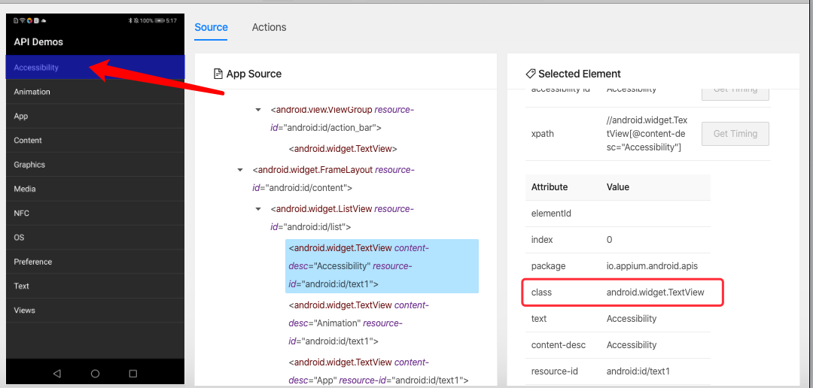Tap the Android back navigation icon
This screenshot has width=813, height=388.
57,373
